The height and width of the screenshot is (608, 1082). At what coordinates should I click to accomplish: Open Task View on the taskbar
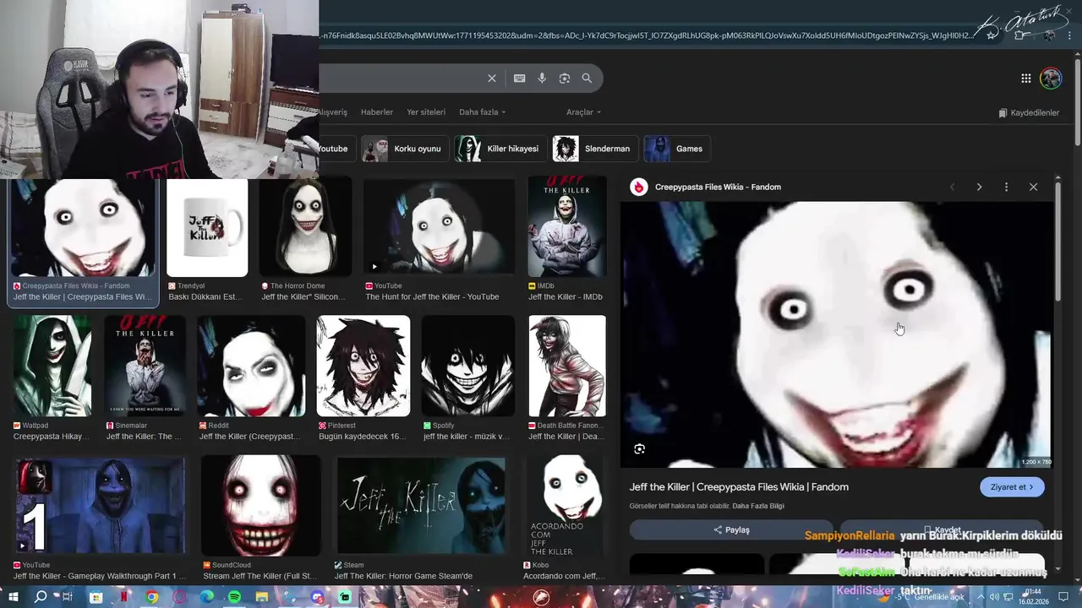[x=68, y=597]
